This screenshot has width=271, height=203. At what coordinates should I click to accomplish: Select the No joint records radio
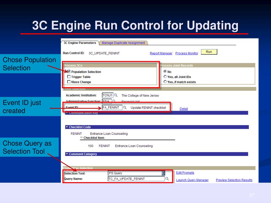click(165, 71)
